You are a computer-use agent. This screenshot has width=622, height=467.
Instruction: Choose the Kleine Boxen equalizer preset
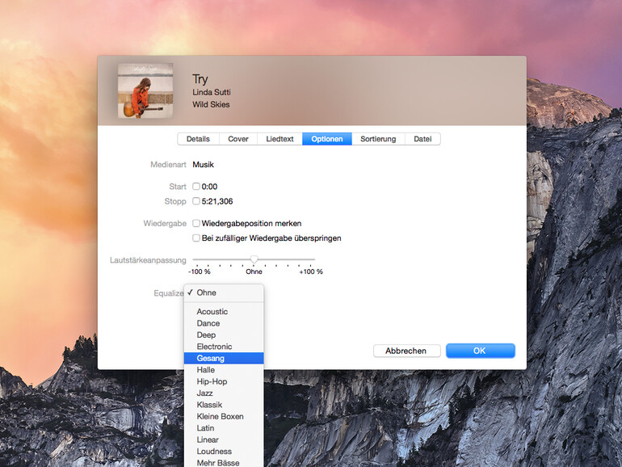pyautogui.click(x=224, y=416)
